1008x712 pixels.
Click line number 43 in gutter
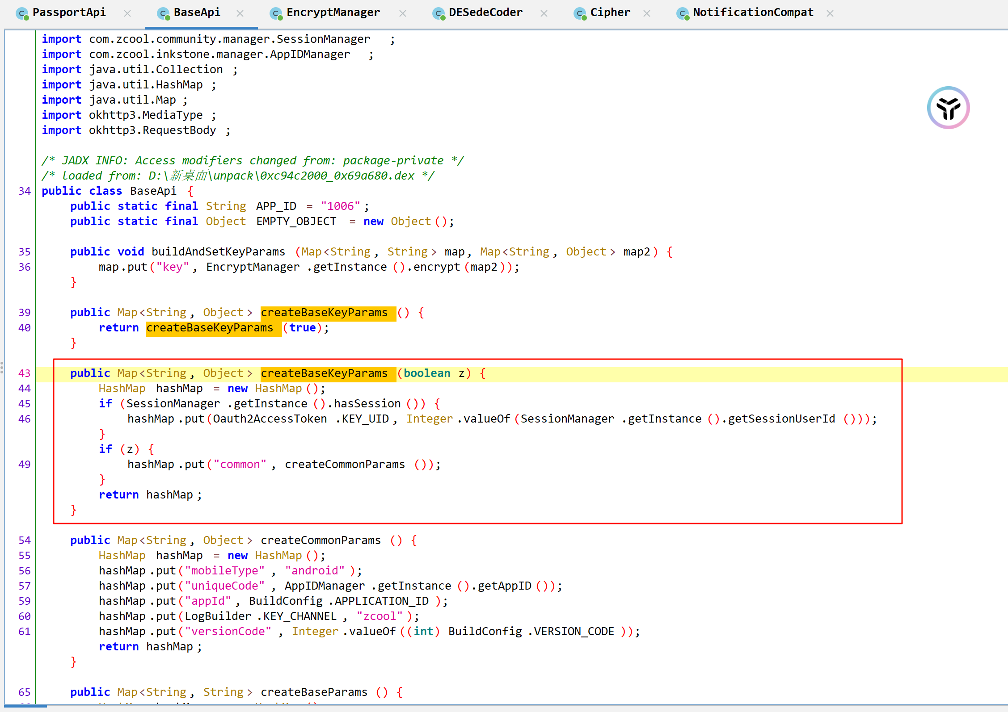[25, 373]
